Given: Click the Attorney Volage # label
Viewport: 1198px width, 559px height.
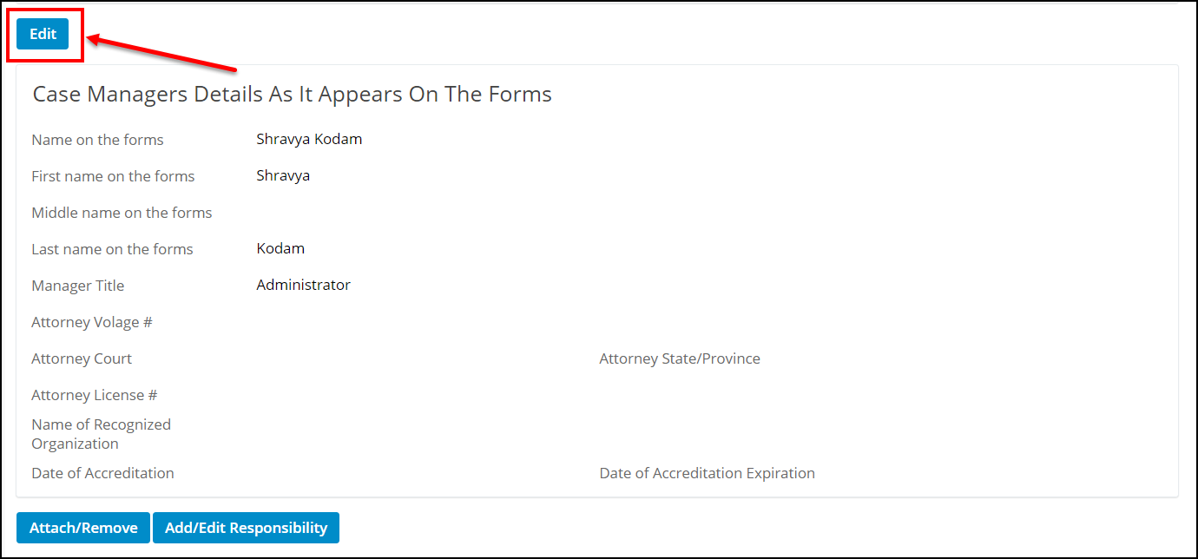Looking at the screenshot, I should click(91, 321).
